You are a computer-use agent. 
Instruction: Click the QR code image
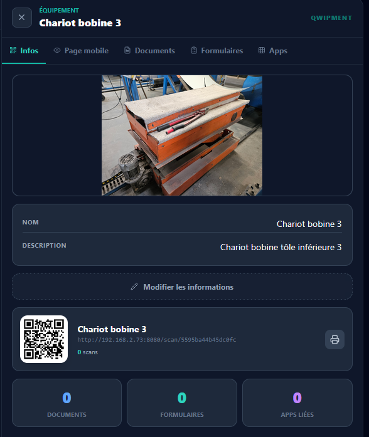pos(44,339)
